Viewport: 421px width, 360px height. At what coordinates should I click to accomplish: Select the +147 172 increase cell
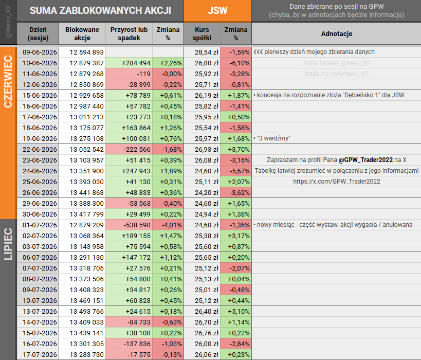(x=129, y=257)
